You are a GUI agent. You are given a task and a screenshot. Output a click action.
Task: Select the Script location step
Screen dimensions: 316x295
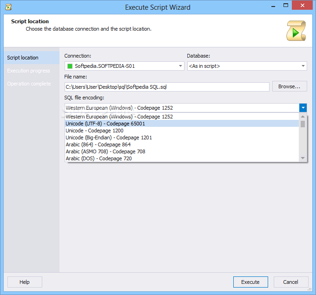tap(32, 58)
